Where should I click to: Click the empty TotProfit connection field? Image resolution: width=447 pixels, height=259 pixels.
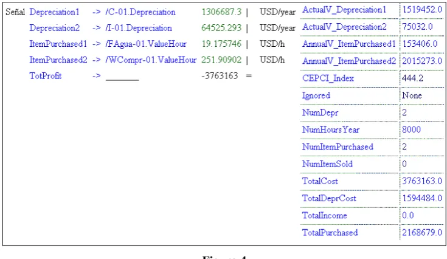[x=122, y=77]
